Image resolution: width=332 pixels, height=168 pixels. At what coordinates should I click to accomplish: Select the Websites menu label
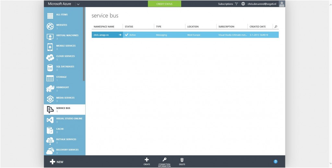point(62,25)
